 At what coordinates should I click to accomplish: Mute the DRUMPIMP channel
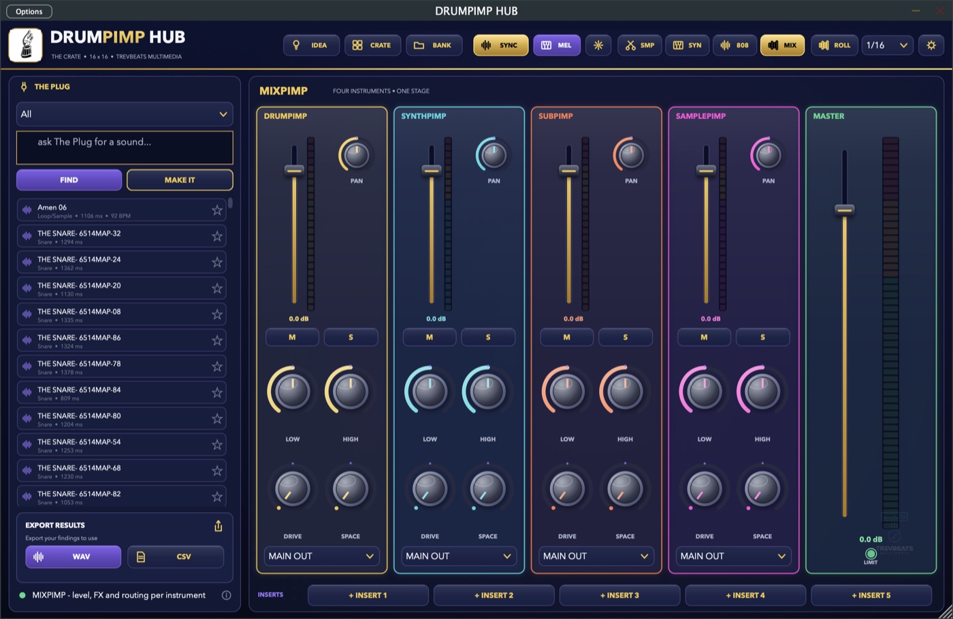[x=292, y=337]
